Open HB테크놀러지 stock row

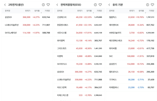(x=131, y=33)
